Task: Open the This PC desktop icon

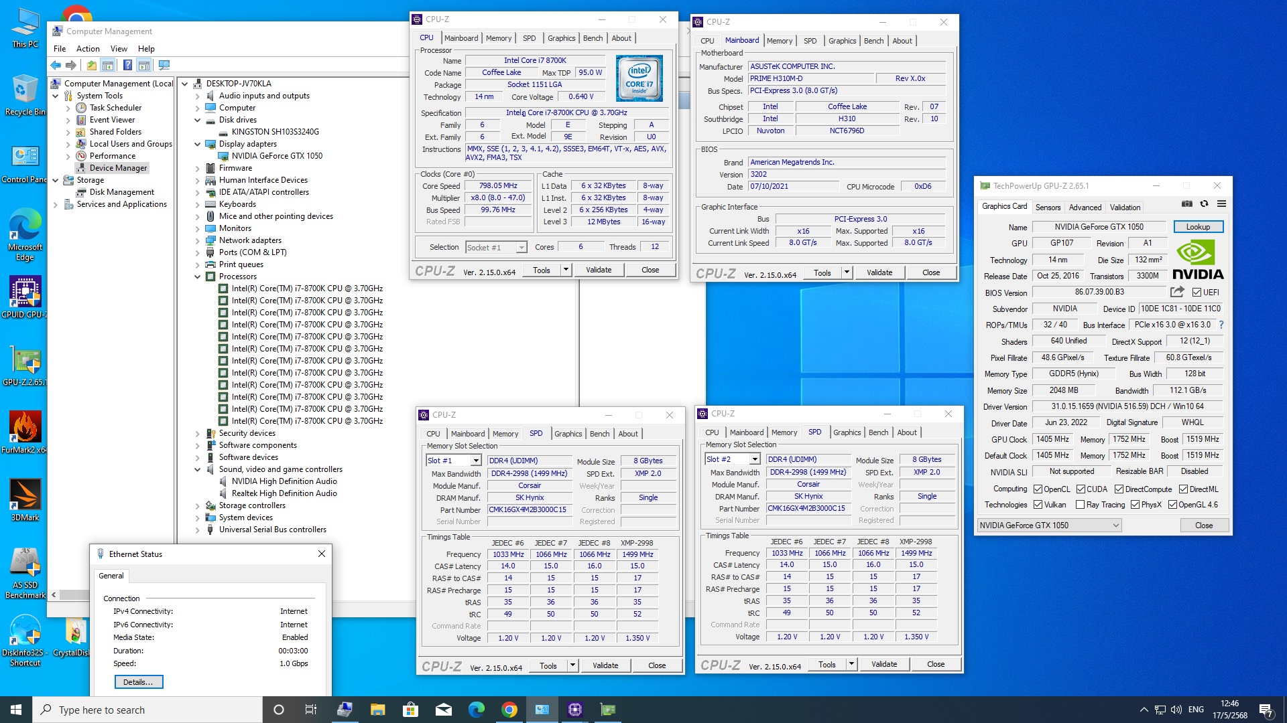Action: coord(25,28)
